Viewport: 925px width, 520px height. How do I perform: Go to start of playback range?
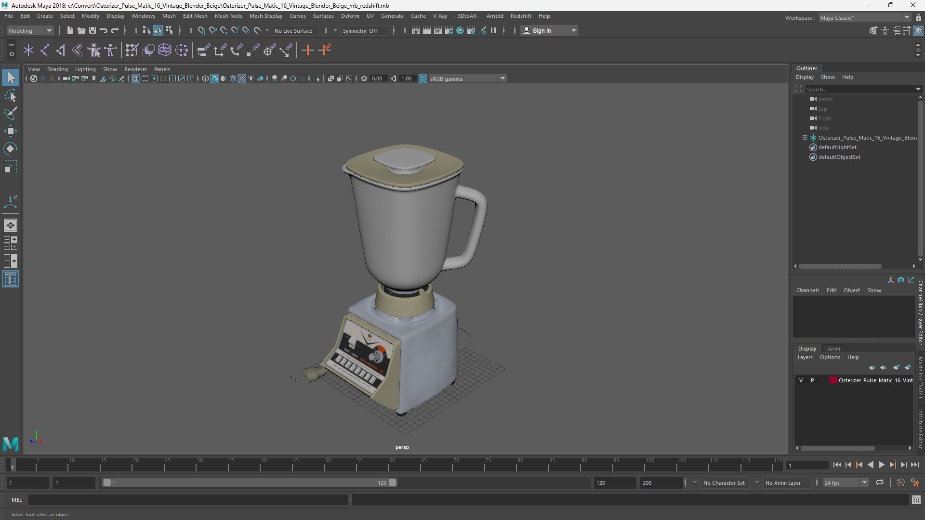(x=837, y=465)
